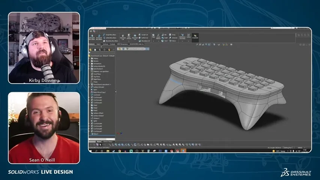Switch to the Surfaces ribbon tab

105,44
